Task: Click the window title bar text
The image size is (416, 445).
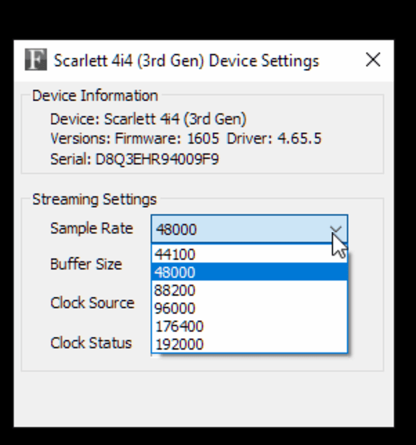Action: [187, 61]
